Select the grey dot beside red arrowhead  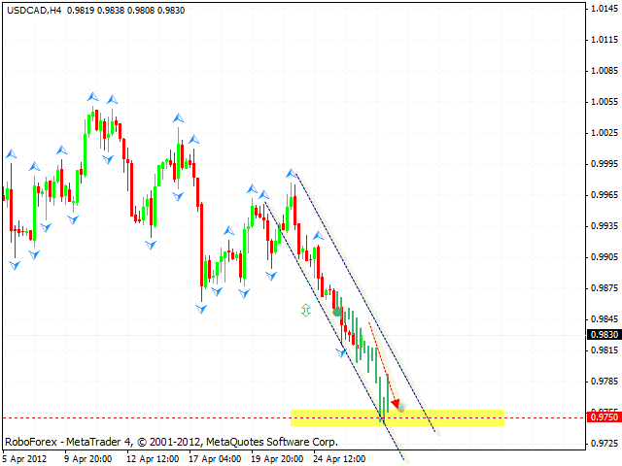402,408
